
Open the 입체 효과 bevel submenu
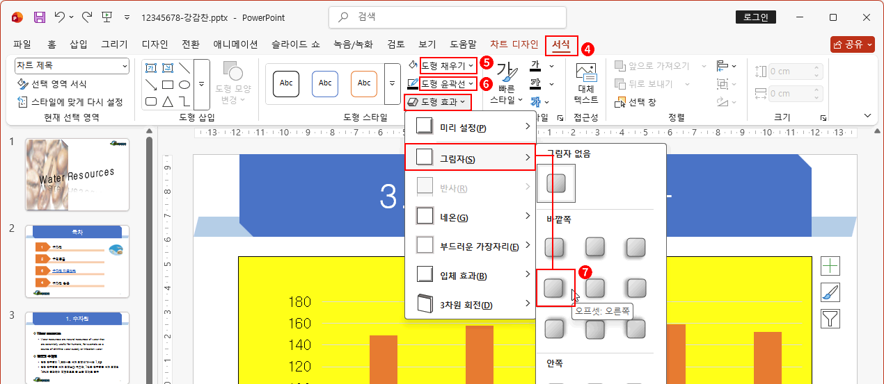pyautogui.click(x=470, y=276)
